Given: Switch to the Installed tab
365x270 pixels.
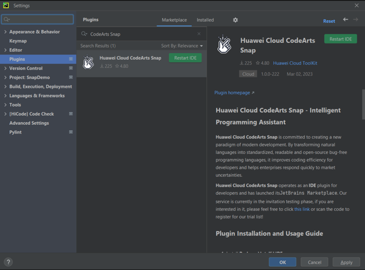Looking at the screenshot, I should [x=205, y=20].
